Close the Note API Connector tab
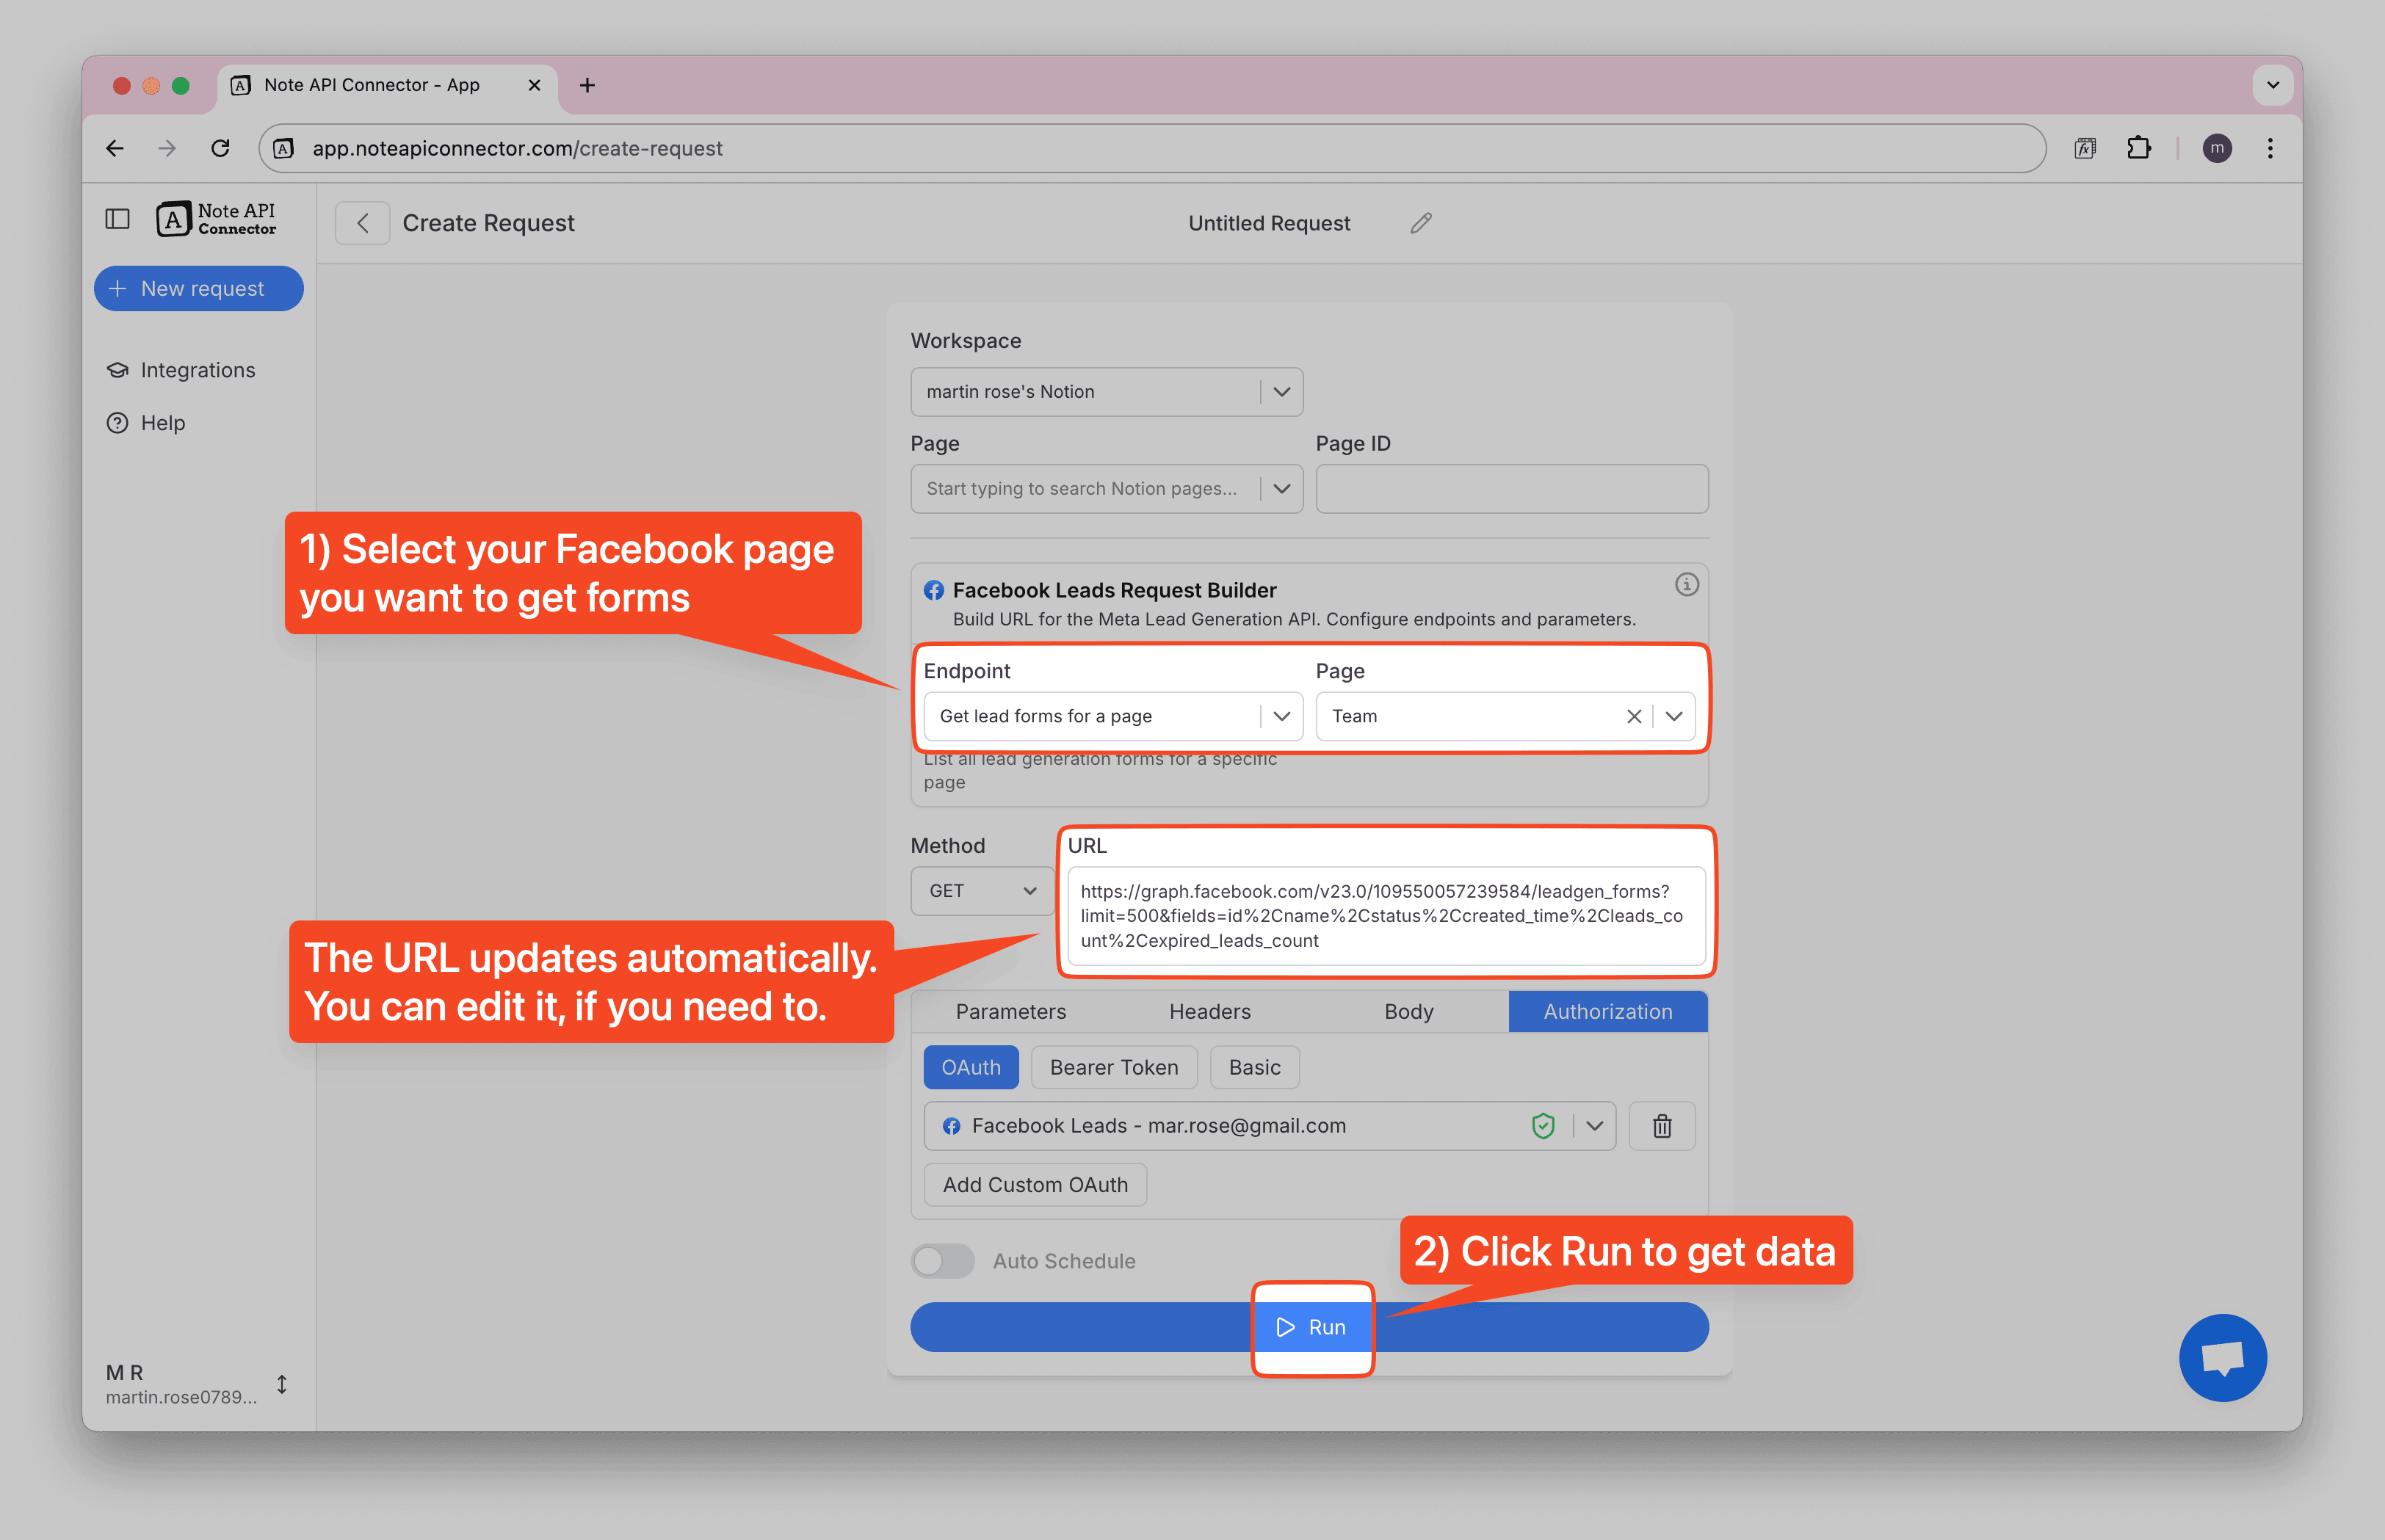Viewport: 2385px width, 1540px height. [535, 85]
